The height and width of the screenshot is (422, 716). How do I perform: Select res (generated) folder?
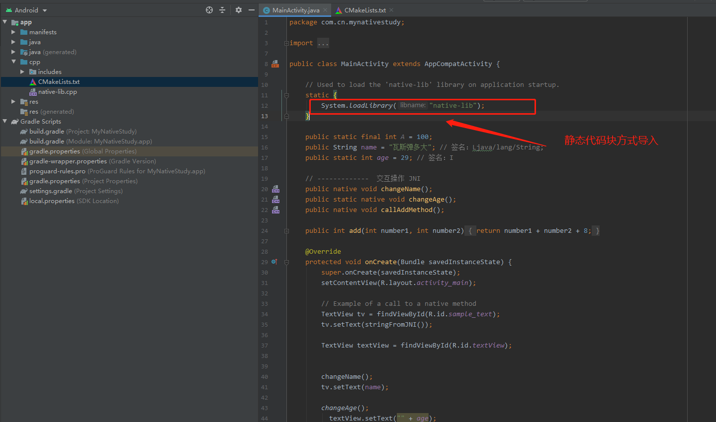[51, 112]
